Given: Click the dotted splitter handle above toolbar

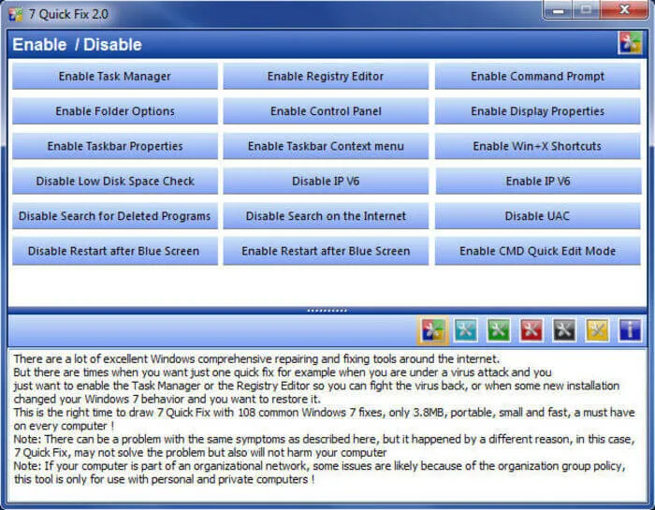Looking at the screenshot, I should pos(327,310).
